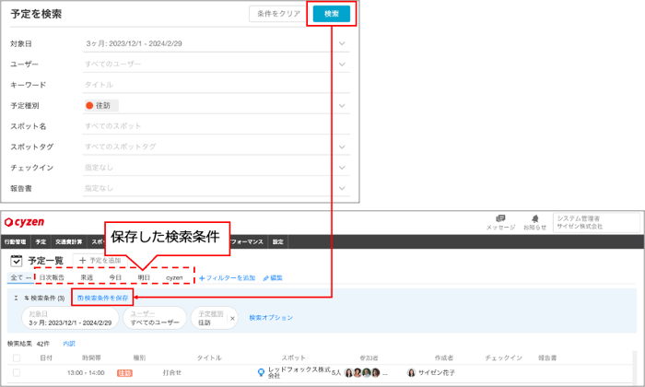Image resolution: width=645 pixels, height=387 pixels.
Task: Click the チェックイン column header
Action: point(503,358)
